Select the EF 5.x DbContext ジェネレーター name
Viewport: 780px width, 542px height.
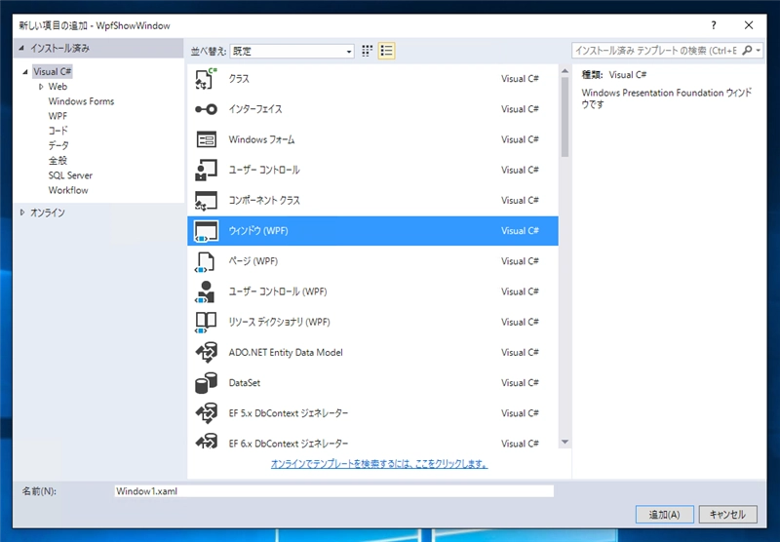point(289,413)
